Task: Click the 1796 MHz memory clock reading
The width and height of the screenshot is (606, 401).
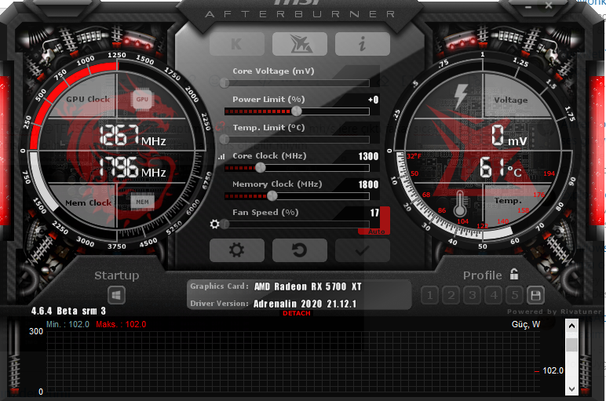Action: click(133, 167)
